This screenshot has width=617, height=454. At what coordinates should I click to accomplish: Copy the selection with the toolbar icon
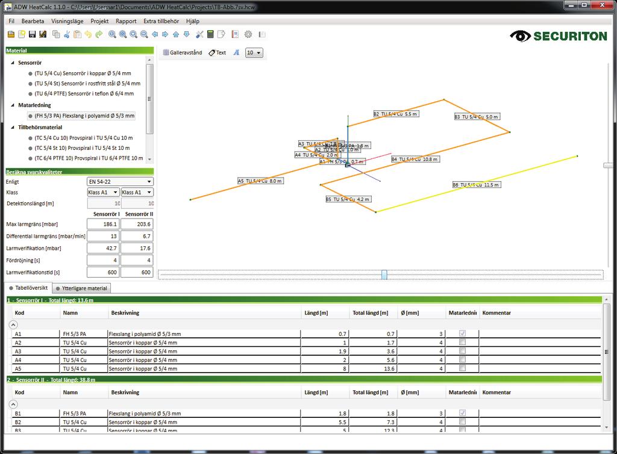(56, 34)
